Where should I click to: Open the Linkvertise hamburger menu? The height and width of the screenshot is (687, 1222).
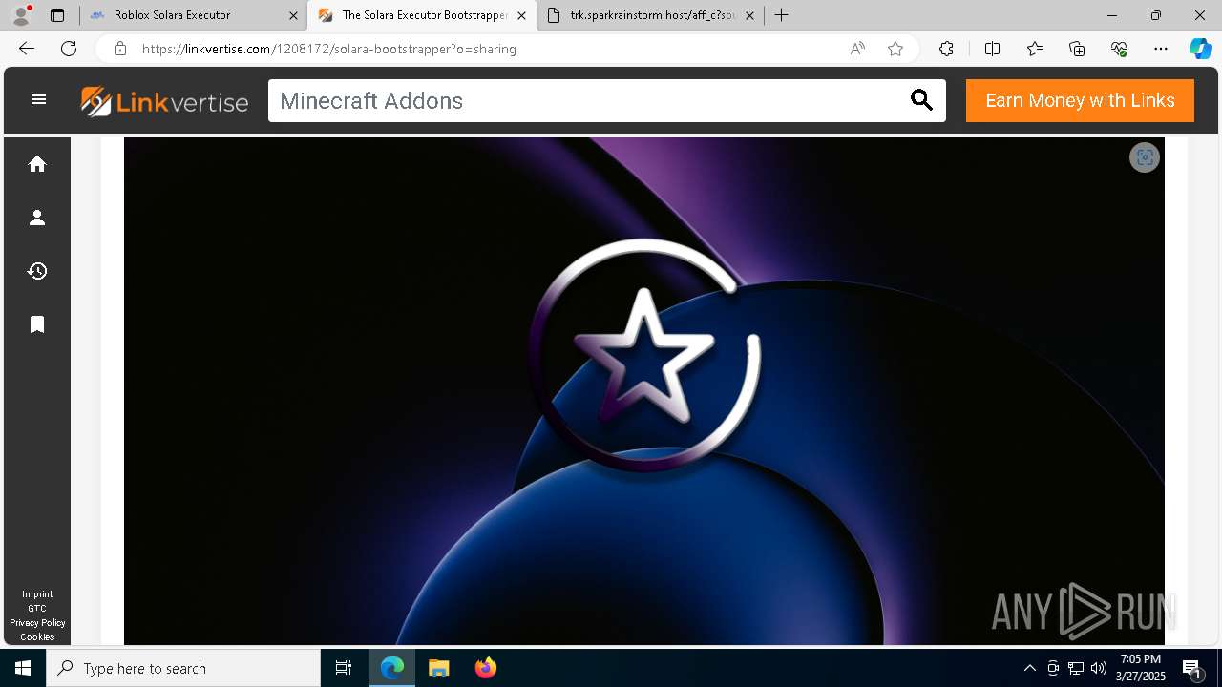click(39, 99)
